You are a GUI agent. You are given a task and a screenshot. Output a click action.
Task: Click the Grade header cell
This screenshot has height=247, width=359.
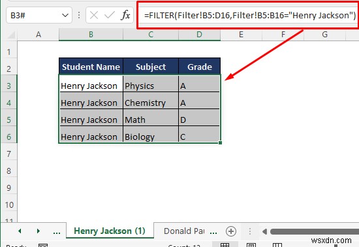pyautogui.click(x=199, y=67)
